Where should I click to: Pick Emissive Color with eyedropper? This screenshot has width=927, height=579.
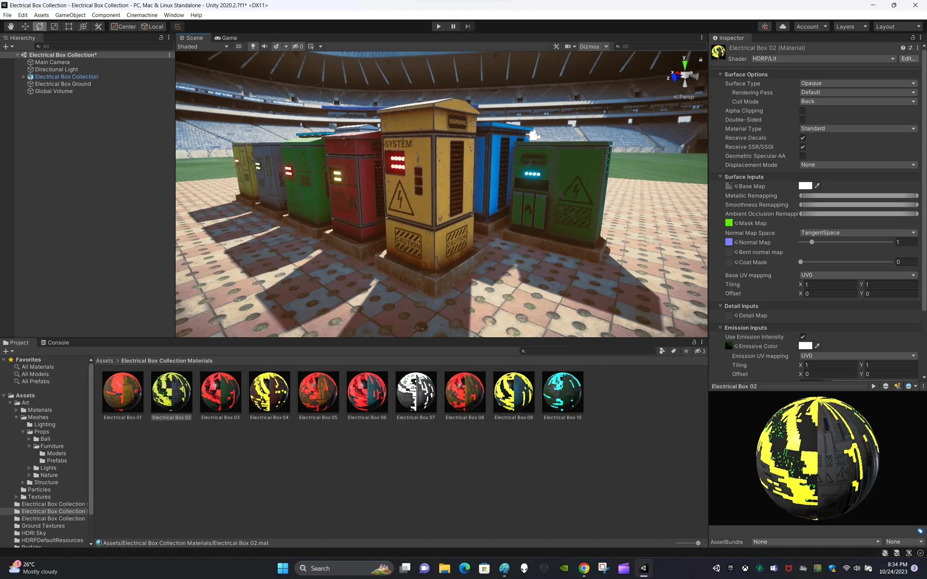pyautogui.click(x=817, y=346)
